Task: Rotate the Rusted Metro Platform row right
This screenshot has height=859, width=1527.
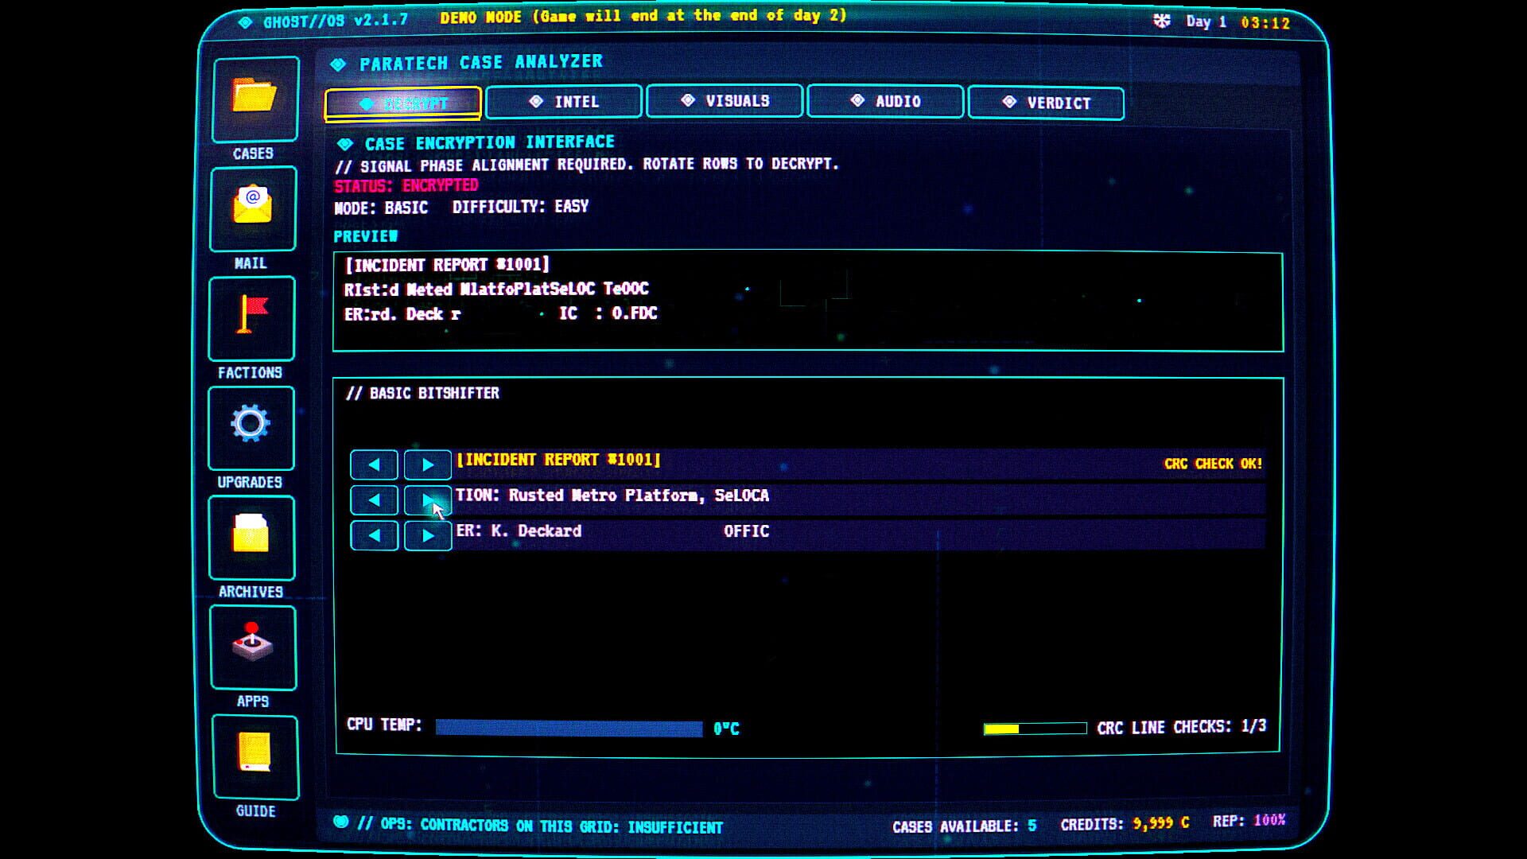Action: (427, 500)
